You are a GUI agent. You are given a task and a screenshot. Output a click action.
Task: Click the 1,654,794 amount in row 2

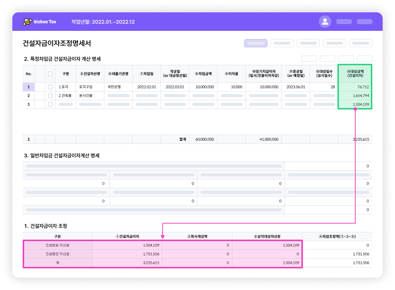click(x=361, y=96)
